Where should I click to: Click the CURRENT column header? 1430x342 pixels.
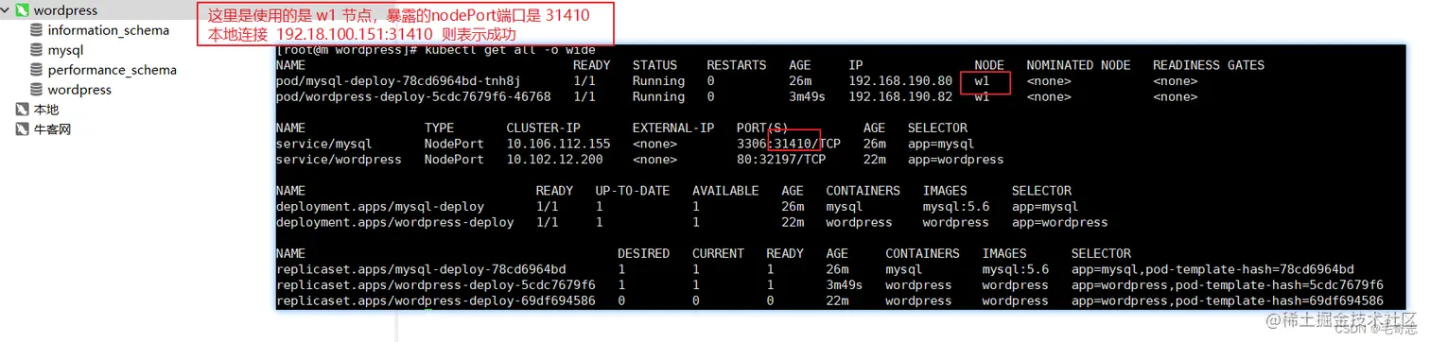(x=718, y=253)
